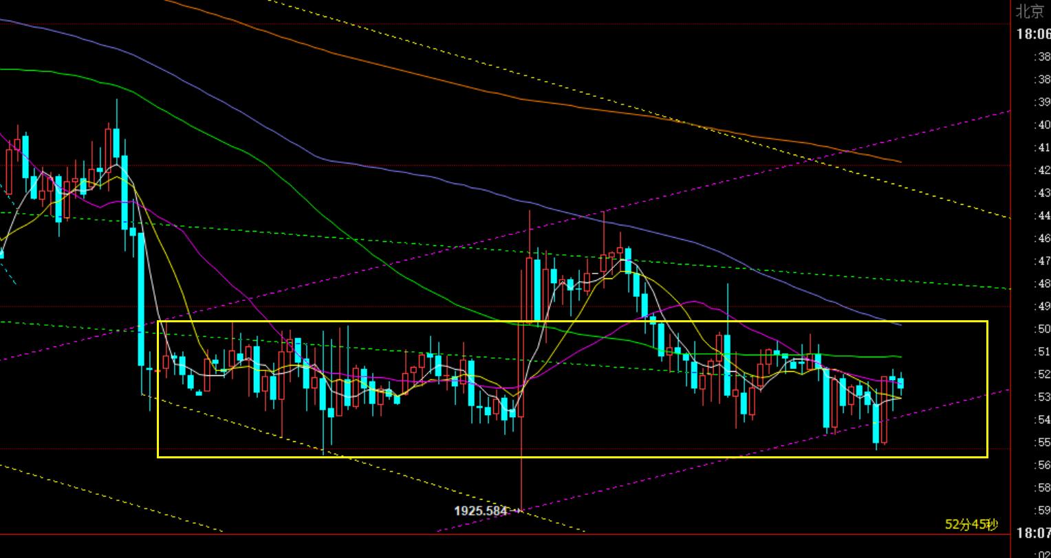Click the :53 row in time list
Screen dimensions: 1051x558
[x=1041, y=397]
